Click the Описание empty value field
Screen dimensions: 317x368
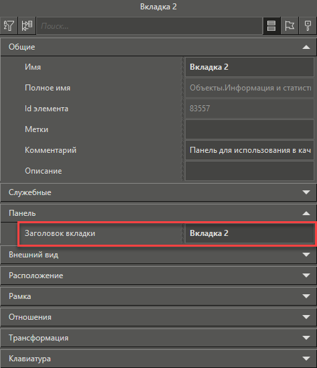coord(249,171)
